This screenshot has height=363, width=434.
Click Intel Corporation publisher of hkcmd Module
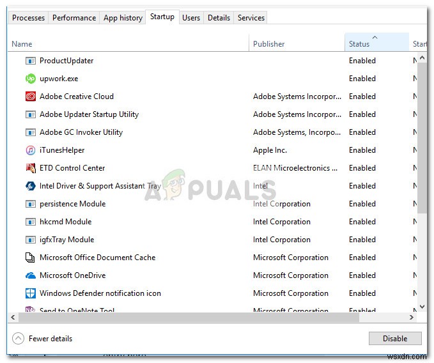[x=281, y=222]
